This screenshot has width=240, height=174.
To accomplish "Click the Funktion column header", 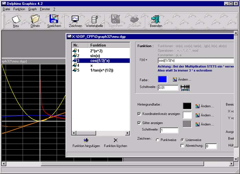I will tap(109, 45).
